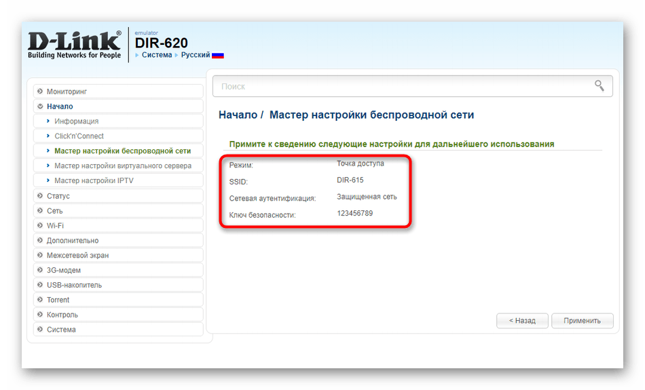Select Мастер настройки IPTV
This screenshot has height=390, width=645.
click(94, 181)
